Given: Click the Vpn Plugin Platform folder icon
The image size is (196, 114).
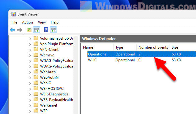Looking at the screenshot, I should pyautogui.click(x=36, y=44).
